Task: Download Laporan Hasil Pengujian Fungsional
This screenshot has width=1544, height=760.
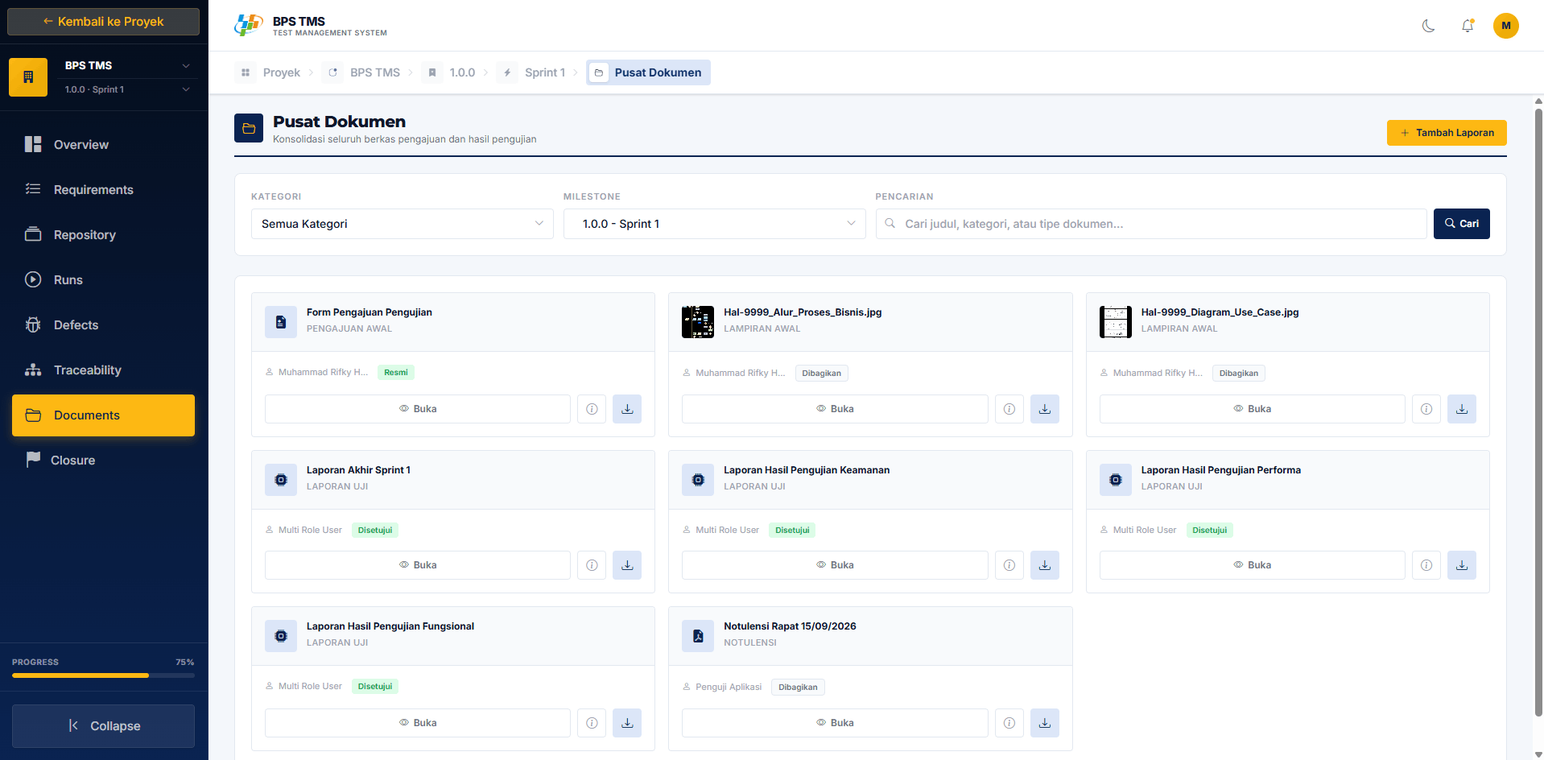Action: [x=627, y=723]
